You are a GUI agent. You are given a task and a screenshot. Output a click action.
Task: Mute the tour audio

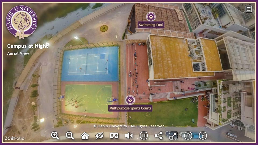(129, 136)
